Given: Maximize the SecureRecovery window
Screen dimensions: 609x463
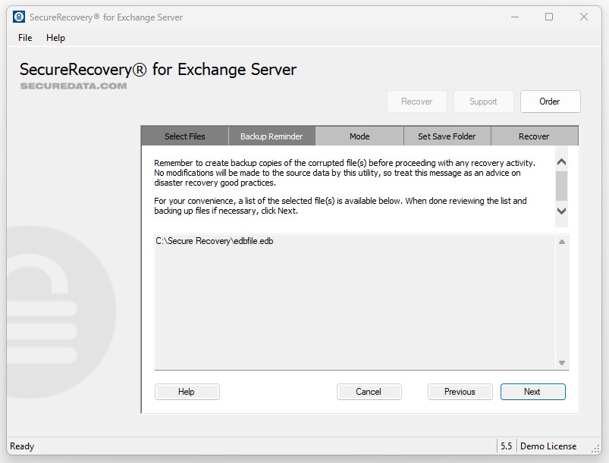Looking at the screenshot, I should 549,17.
